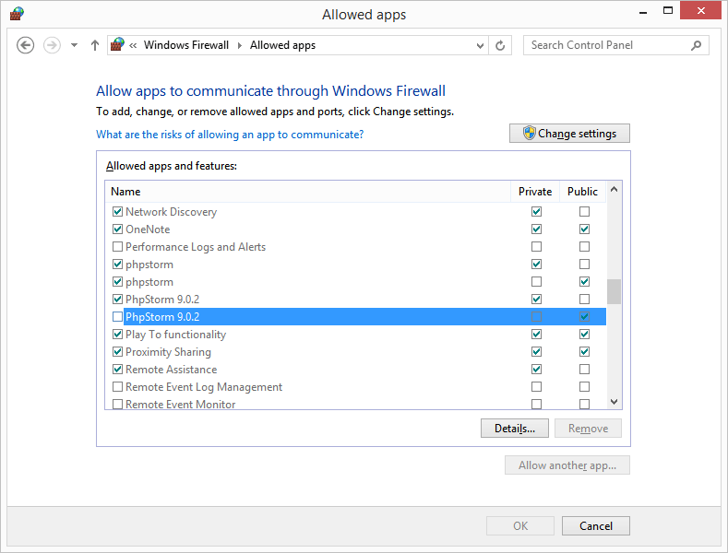The height and width of the screenshot is (553, 728).
Task: Click the Public column header
Action: (582, 192)
